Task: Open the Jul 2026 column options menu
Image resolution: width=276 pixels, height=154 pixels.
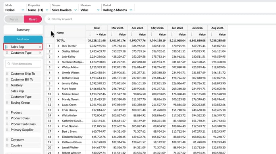Action: click(191, 34)
